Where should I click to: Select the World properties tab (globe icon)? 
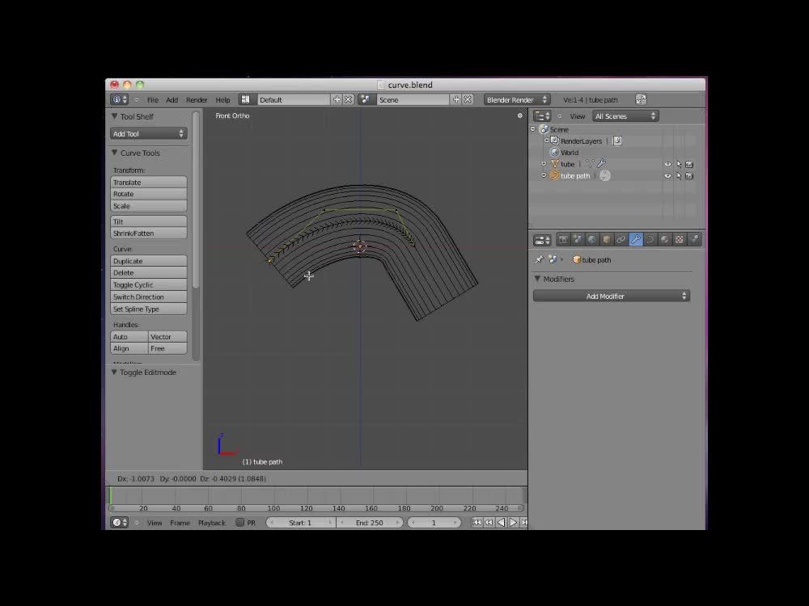coord(591,239)
